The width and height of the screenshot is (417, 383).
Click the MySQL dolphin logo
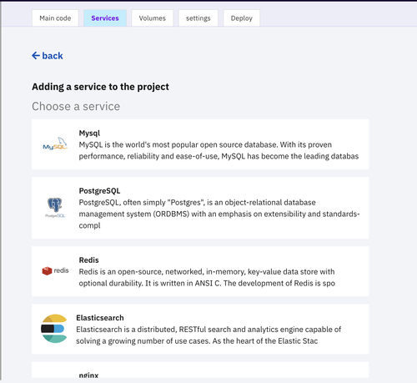(x=55, y=144)
